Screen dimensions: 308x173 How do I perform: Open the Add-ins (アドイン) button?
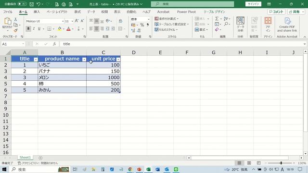[x=268, y=25]
